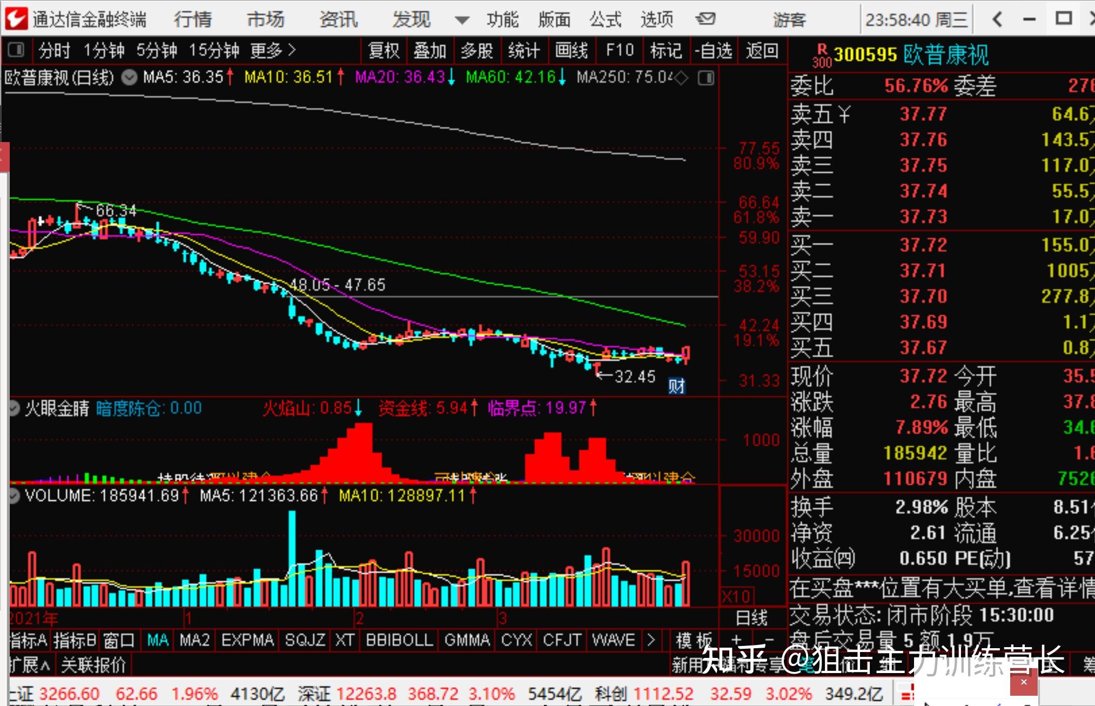Click the 多股 multi-stock button
Viewport: 1095px width, 706px height.
[477, 51]
